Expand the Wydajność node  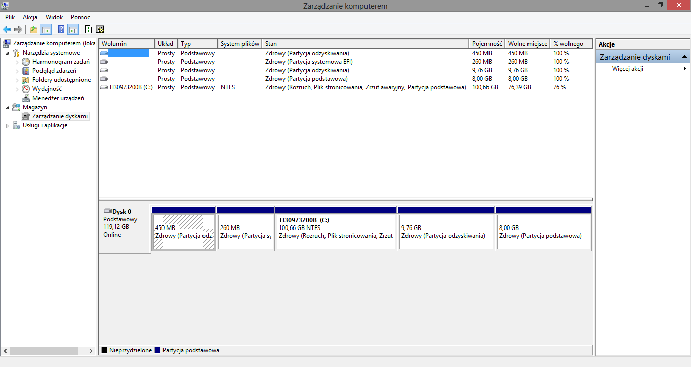point(17,89)
